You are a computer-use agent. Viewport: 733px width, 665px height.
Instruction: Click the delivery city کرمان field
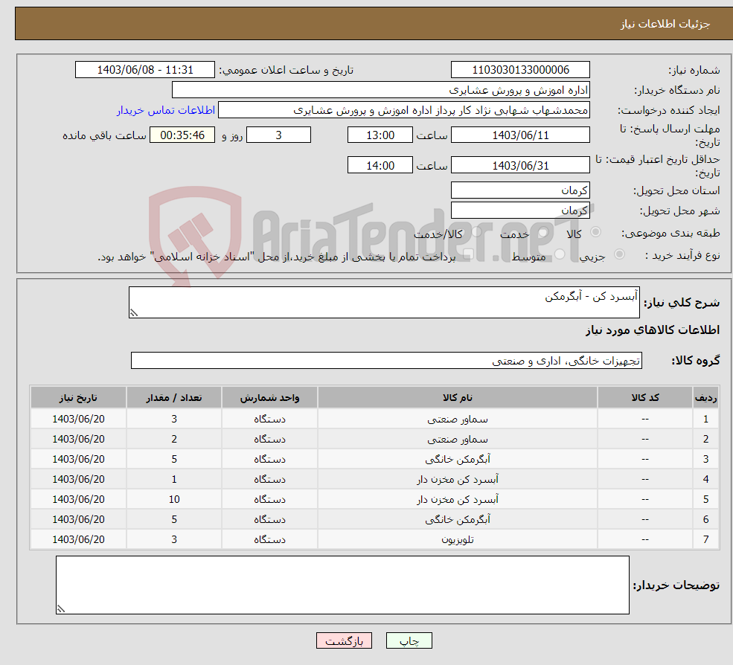[520, 211]
